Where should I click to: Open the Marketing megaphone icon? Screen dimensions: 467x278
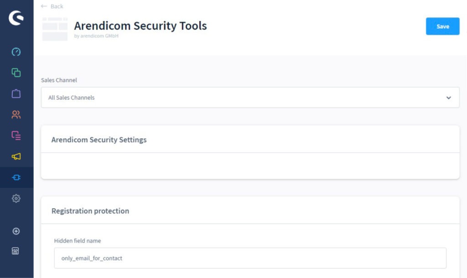click(x=16, y=157)
